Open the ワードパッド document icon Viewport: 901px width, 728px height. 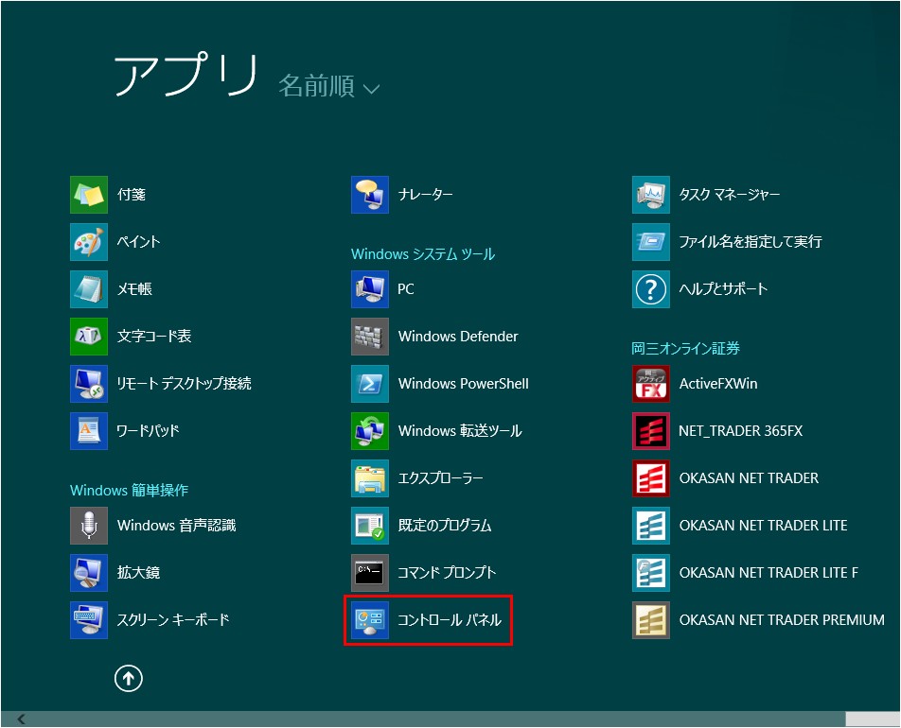[89, 430]
